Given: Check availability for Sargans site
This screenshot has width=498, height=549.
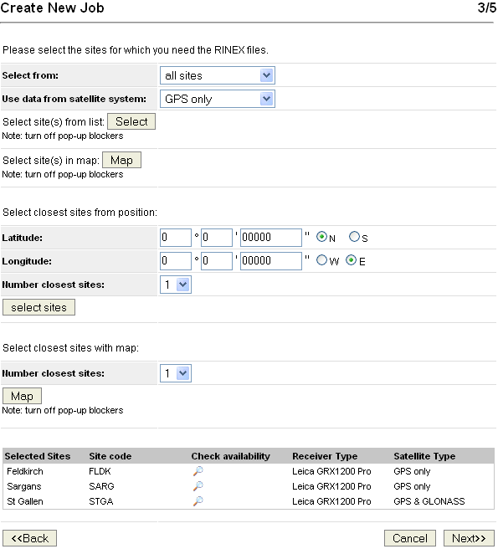Looking at the screenshot, I should [198, 486].
